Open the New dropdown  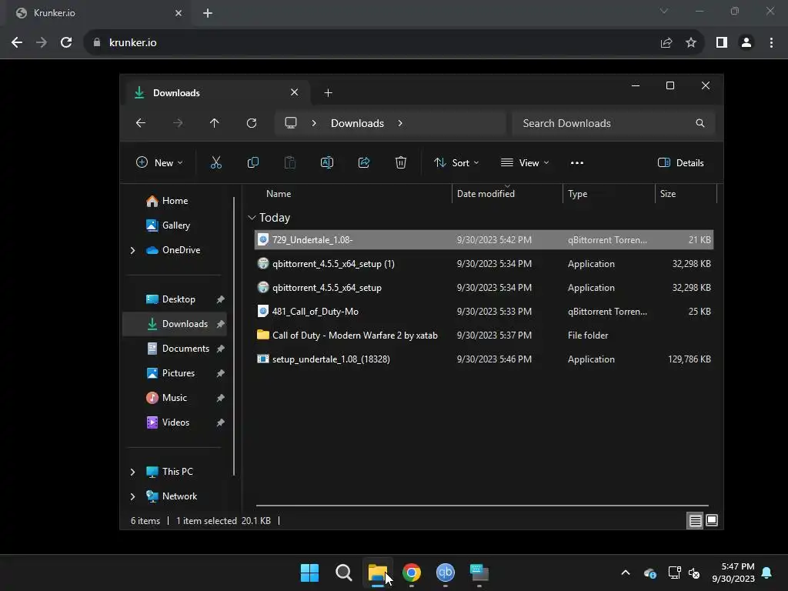(x=160, y=163)
